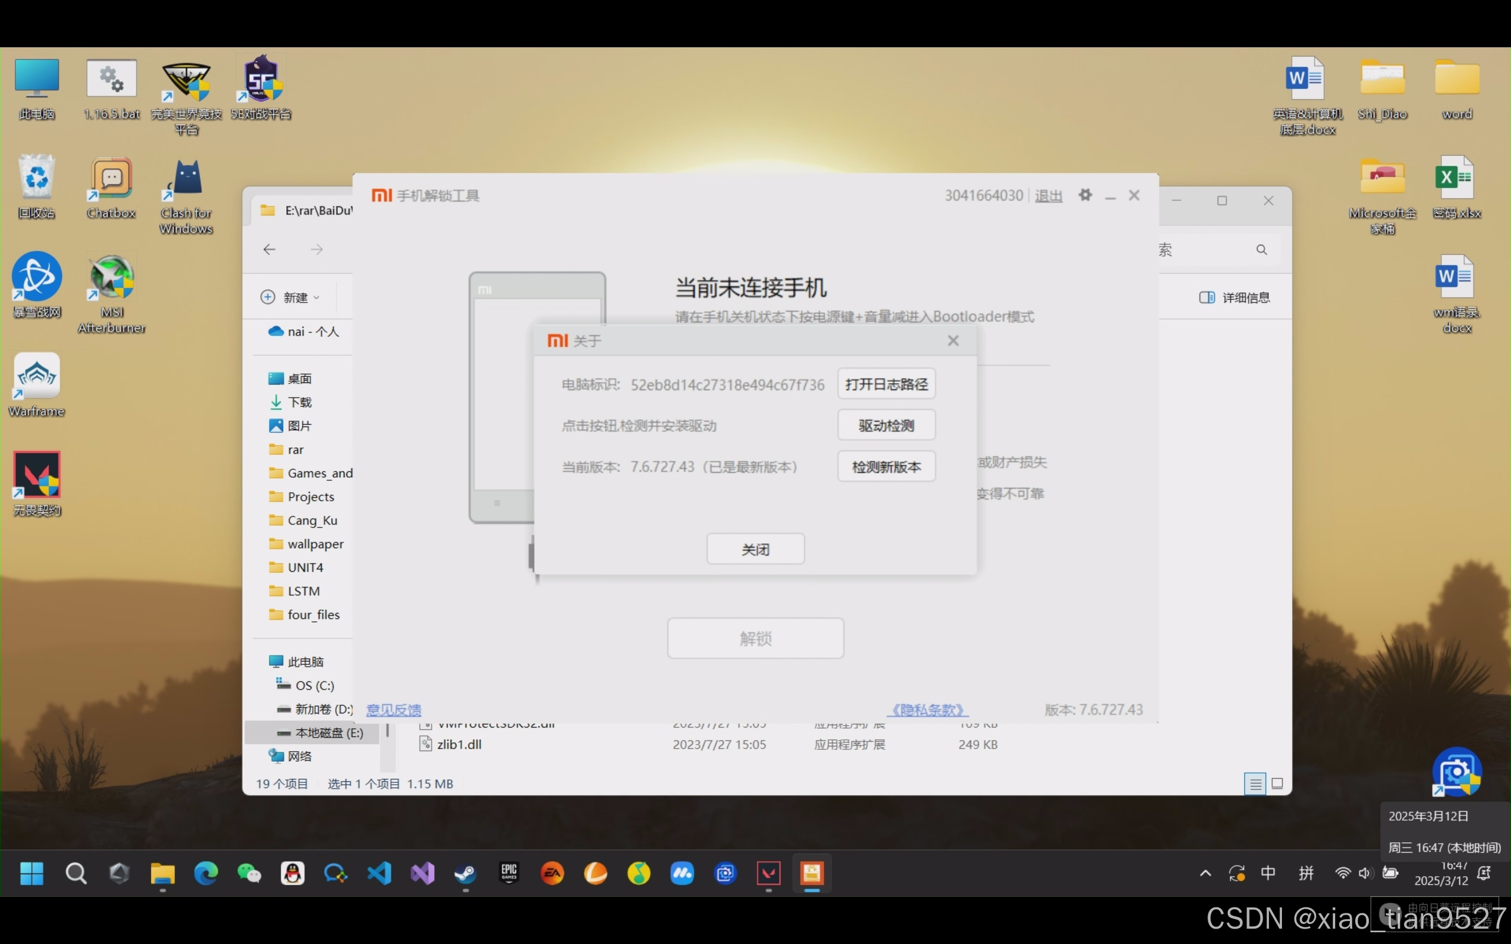
Task: Open Steam from the taskbar
Action: [x=465, y=873]
